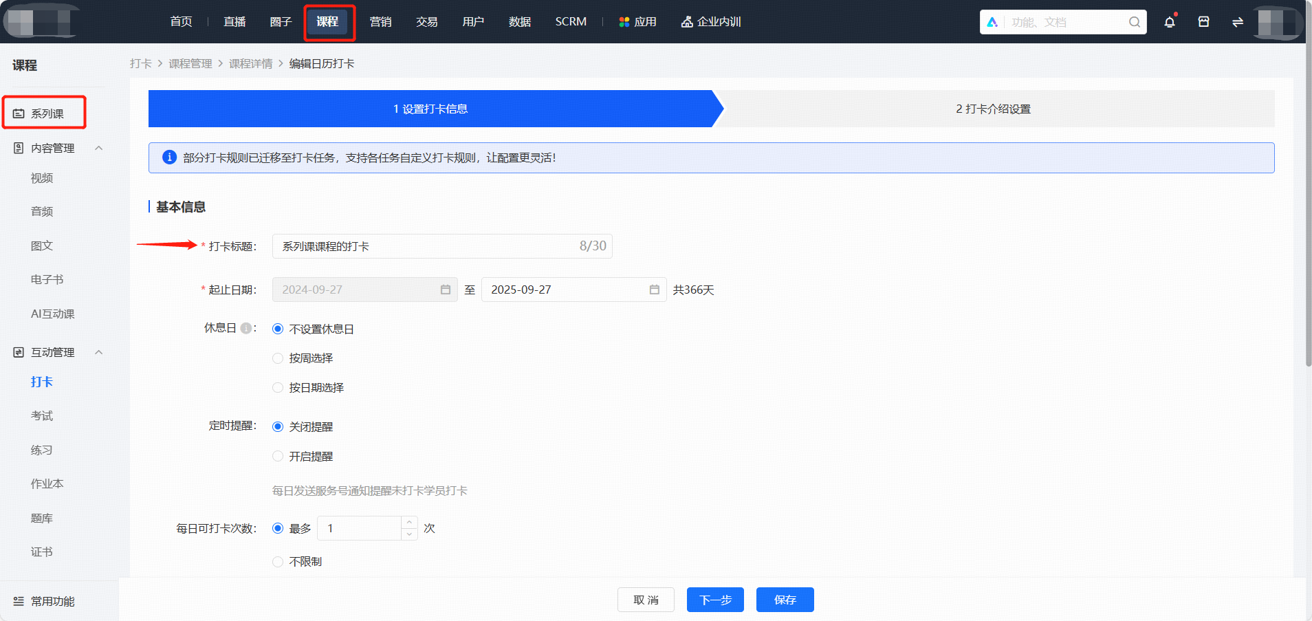Open the 营销 top menu
This screenshot has width=1312, height=621.
tap(380, 22)
